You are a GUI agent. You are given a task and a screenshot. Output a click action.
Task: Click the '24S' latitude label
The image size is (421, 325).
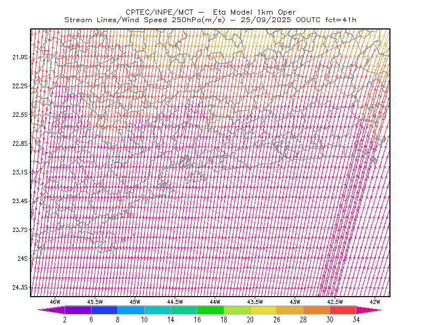23,258
